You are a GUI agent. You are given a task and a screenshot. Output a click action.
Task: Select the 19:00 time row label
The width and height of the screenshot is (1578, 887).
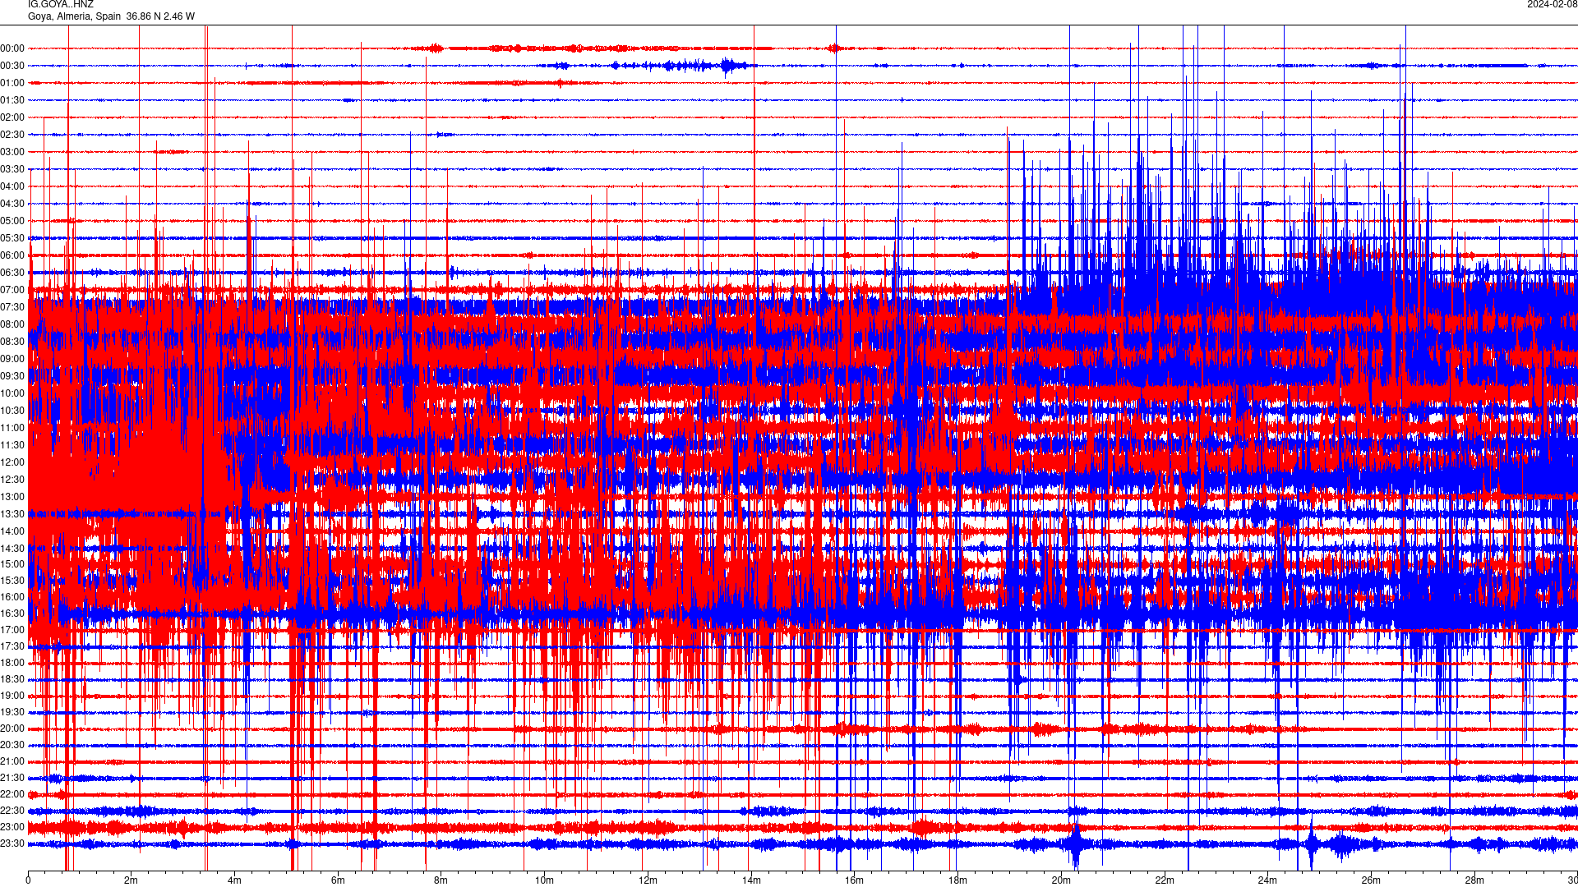coord(12,696)
